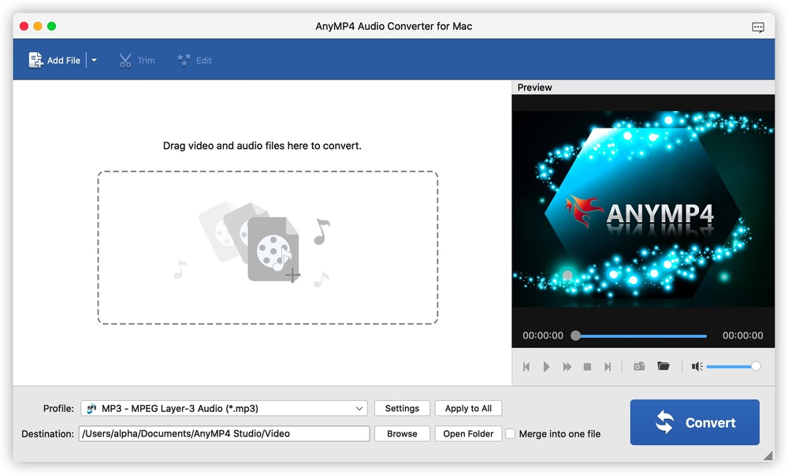Image resolution: width=788 pixels, height=475 pixels.
Task: Expand the Add File dropdown arrow
Action: 94,60
